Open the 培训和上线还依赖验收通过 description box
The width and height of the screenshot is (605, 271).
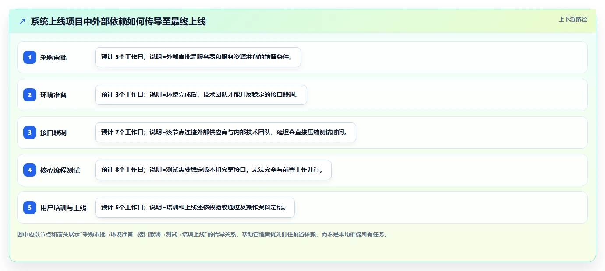pyautogui.click(x=195, y=208)
